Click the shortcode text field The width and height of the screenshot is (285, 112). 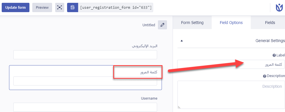click(x=115, y=7)
